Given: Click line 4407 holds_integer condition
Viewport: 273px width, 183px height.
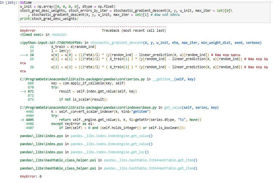Looking at the screenshot, I should pos(106,128).
